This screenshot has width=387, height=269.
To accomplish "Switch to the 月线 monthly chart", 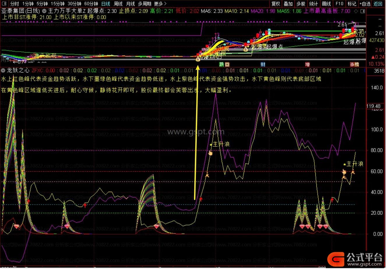I will point(130,4).
